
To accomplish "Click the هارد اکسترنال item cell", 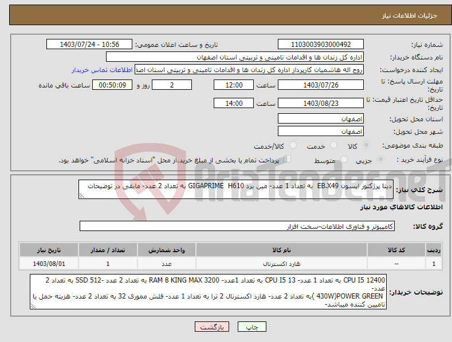I will pos(281,264).
